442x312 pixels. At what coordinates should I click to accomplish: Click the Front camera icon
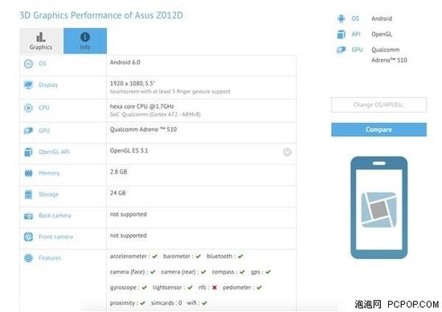pos(28,237)
